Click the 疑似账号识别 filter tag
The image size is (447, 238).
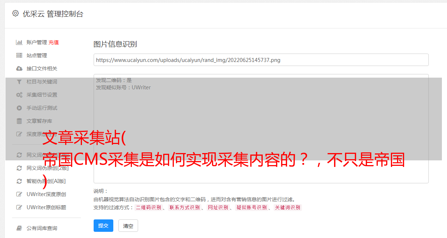251,207
